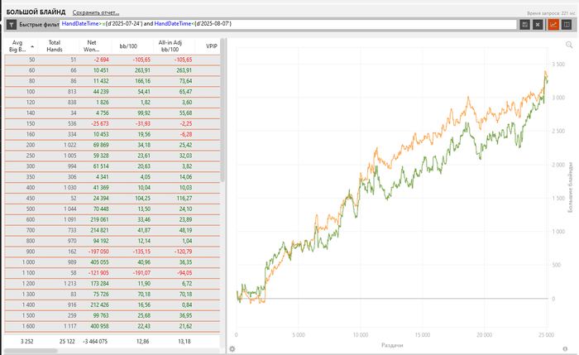579x355 pixels.
Task: Save the current quick filter
Action: click(524, 25)
